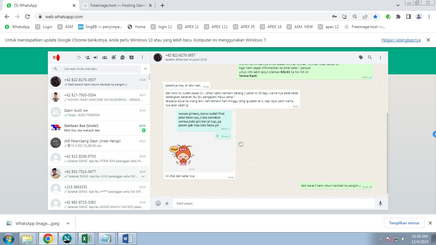436x245 pixels.
Task: Click the share page icon
Action: point(365,17)
